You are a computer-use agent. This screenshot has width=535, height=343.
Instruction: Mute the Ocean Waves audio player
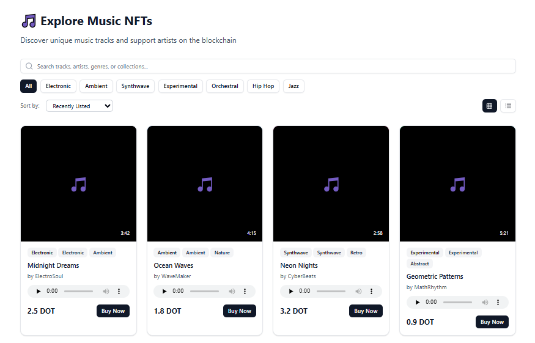pos(232,291)
